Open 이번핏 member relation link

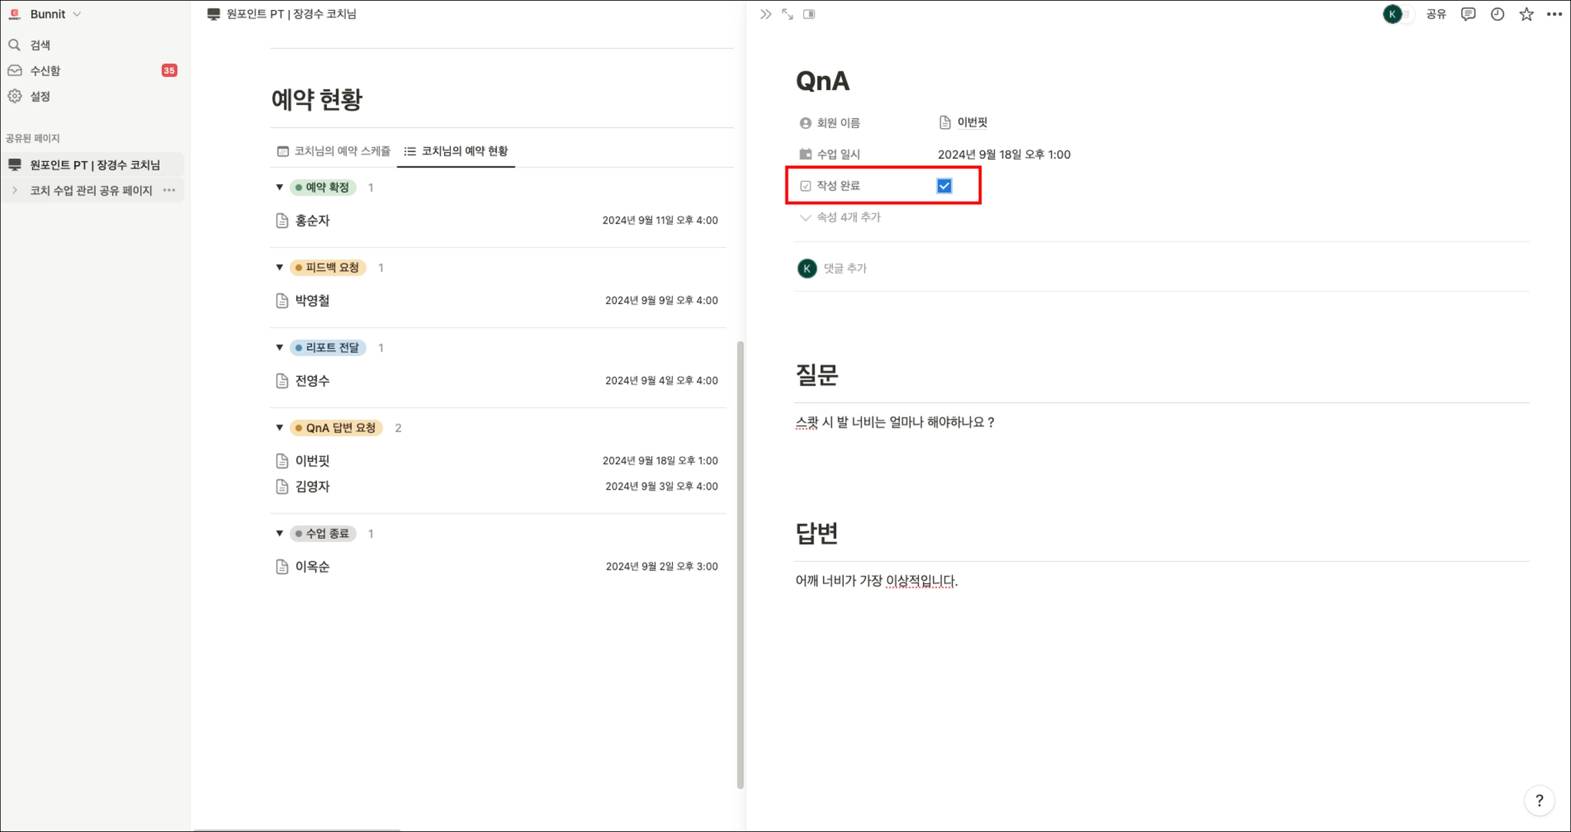(971, 123)
